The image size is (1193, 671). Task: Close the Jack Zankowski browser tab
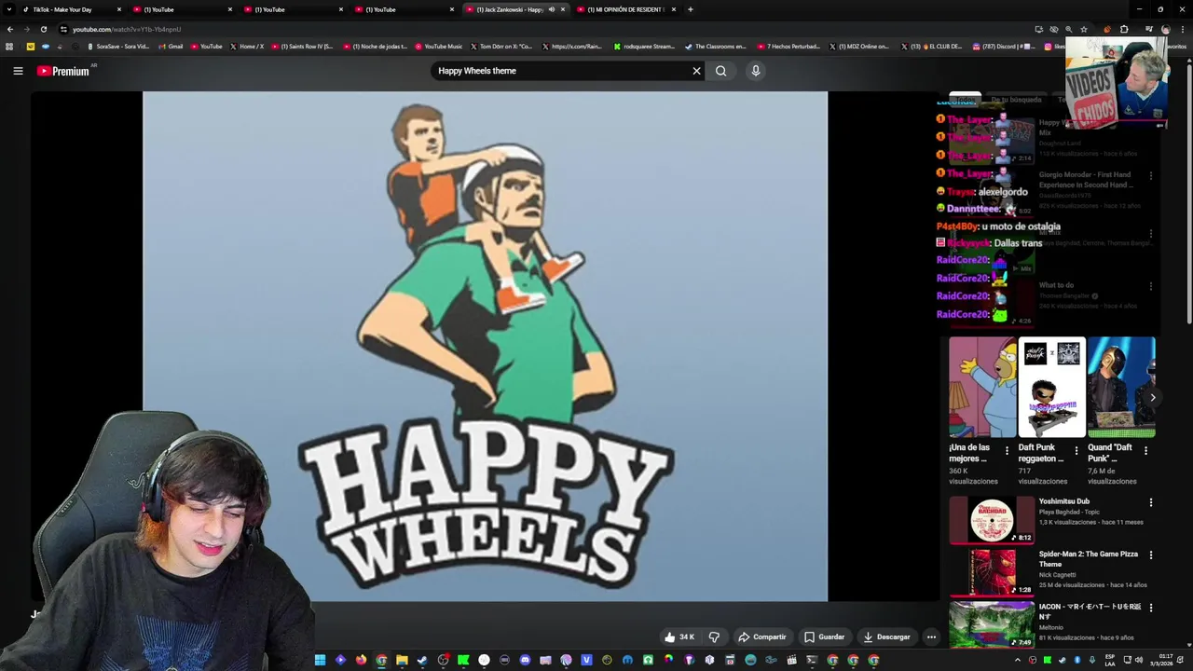click(563, 9)
